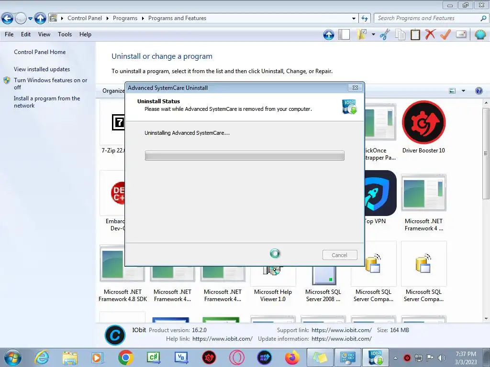Click Control Panel in the breadcrumb

(x=85, y=18)
